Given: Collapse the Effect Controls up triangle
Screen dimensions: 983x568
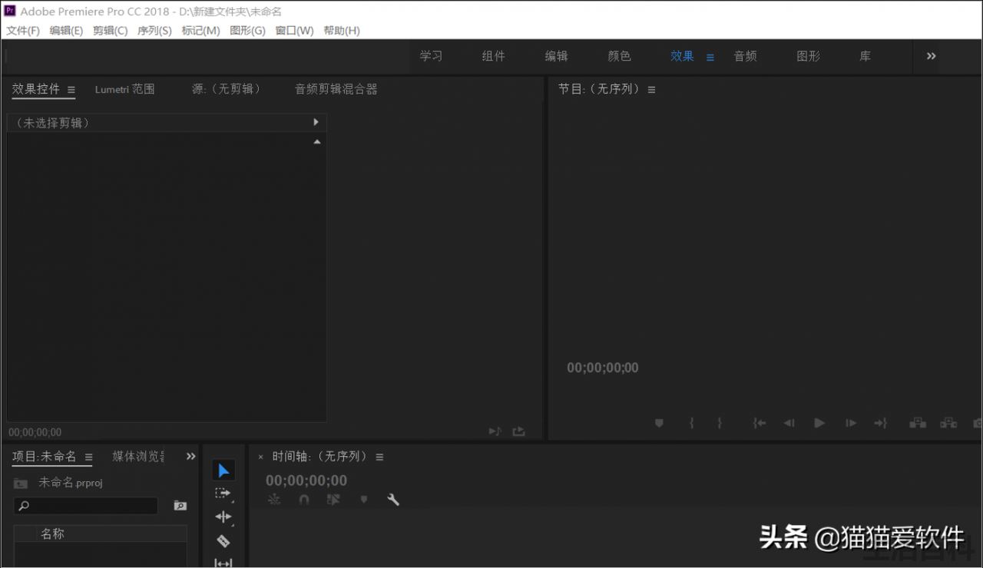Looking at the screenshot, I should pyautogui.click(x=316, y=142).
